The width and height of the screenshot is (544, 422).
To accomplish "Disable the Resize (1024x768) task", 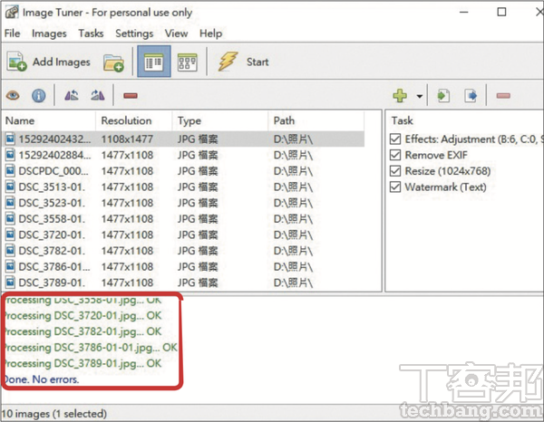I will (394, 171).
